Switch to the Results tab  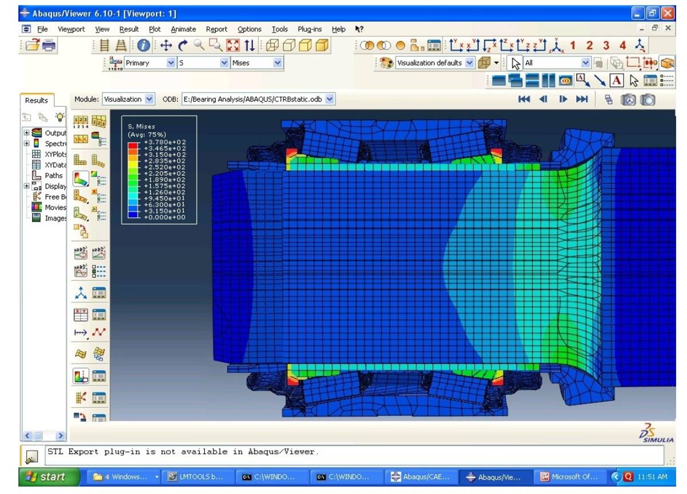[x=37, y=101]
